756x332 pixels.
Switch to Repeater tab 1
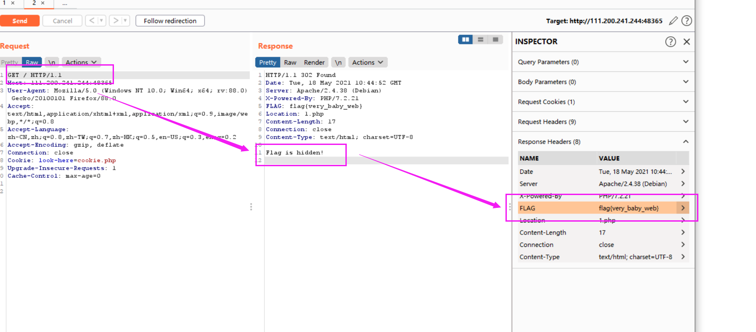point(4,3)
